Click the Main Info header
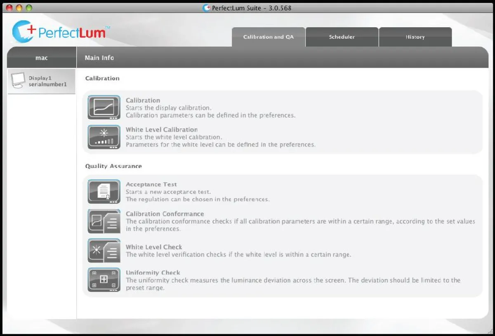This screenshot has height=336, width=495. [x=99, y=58]
